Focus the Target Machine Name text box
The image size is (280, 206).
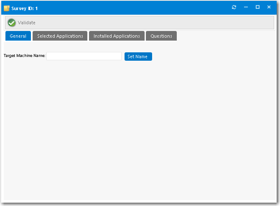click(84, 56)
